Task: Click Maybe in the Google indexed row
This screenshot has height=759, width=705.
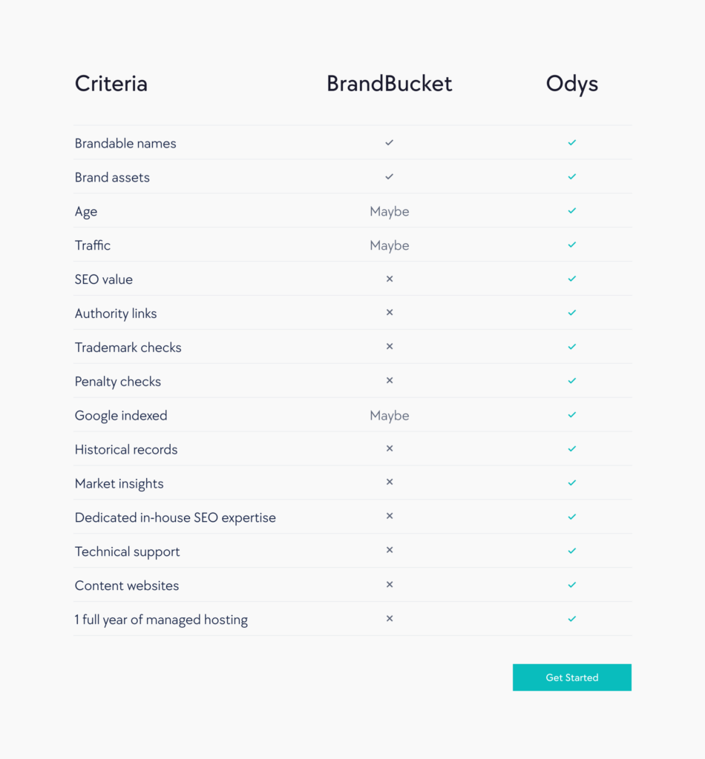Action: coord(389,416)
